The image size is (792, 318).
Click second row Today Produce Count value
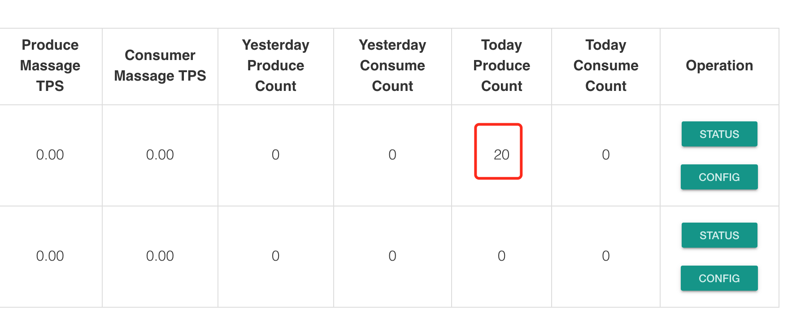[501, 256]
